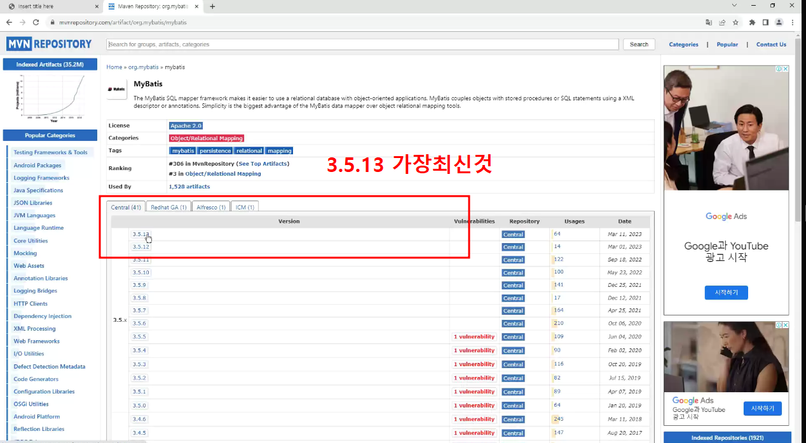This screenshot has height=443, width=806.
Task: Open the 1,528 artifacts link
Action: pyautogui.click(x=189, y=187)
